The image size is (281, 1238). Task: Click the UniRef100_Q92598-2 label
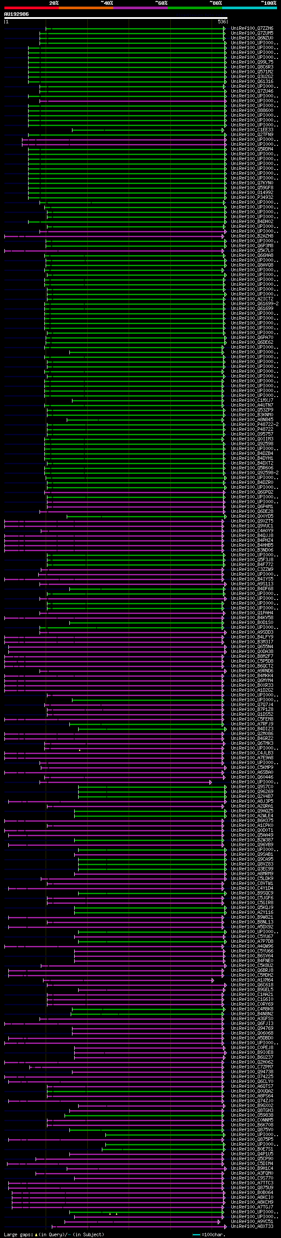[x=255, y=473]
